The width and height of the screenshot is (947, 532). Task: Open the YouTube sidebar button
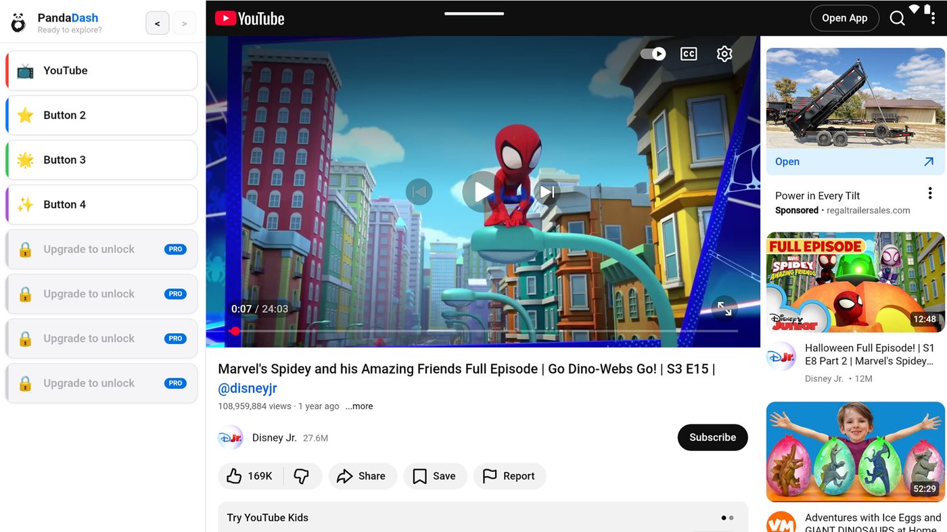tap(101, 70)
